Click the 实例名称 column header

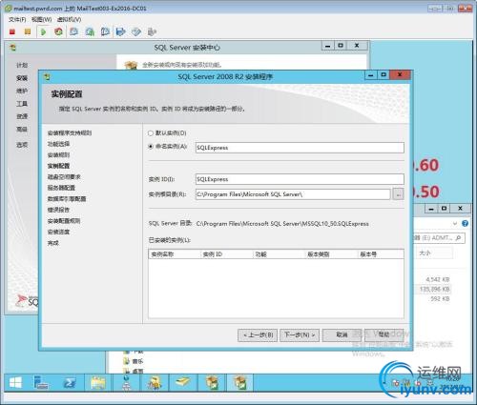(x=175, y=254)
